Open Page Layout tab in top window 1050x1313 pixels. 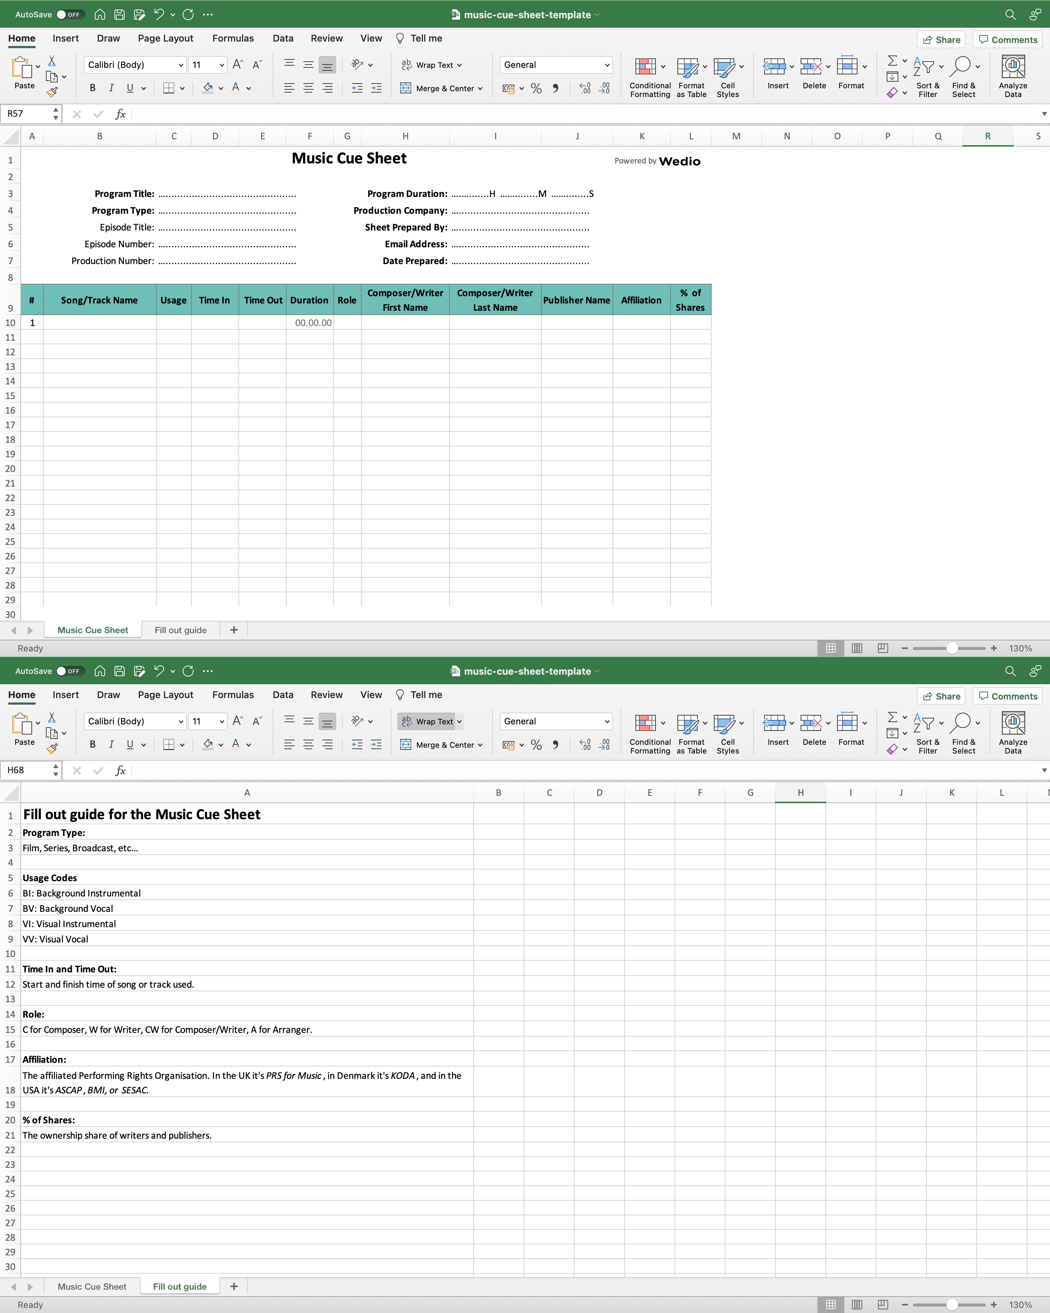tap(166, 38)
